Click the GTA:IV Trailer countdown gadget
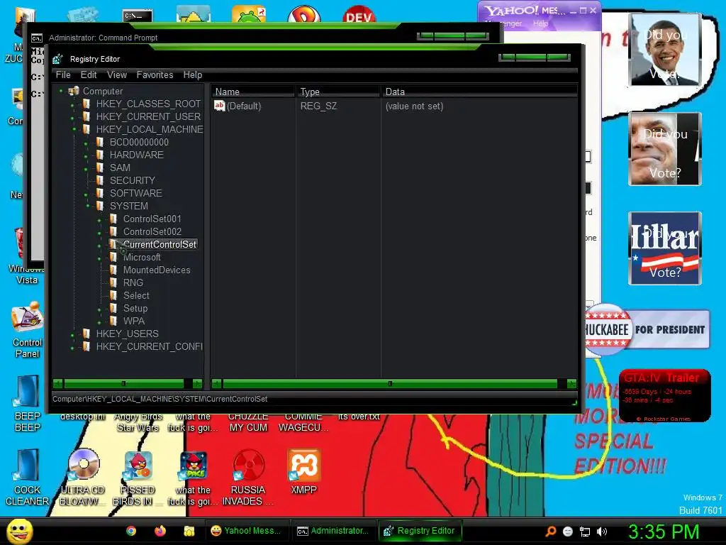The height and width of the screenshot is (545, 726). coord(664,396)
